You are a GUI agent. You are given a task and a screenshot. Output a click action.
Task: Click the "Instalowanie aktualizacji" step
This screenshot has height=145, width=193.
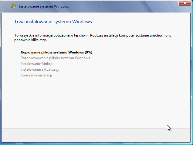pos(40,69)
